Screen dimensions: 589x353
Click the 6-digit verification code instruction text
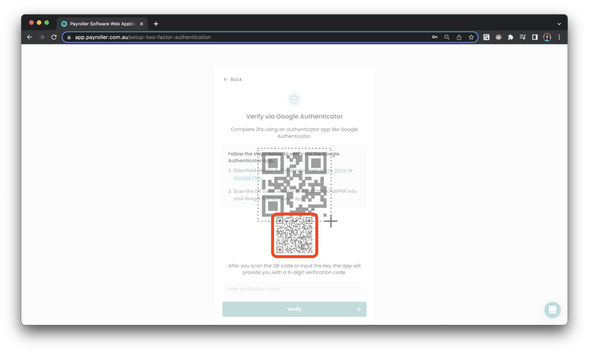coord(294,269)
